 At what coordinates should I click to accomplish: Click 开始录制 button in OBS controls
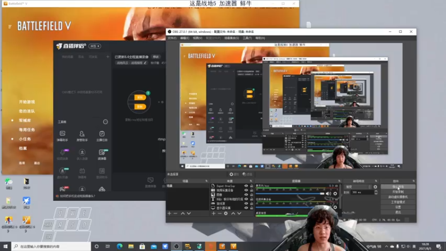click(398, 192)
